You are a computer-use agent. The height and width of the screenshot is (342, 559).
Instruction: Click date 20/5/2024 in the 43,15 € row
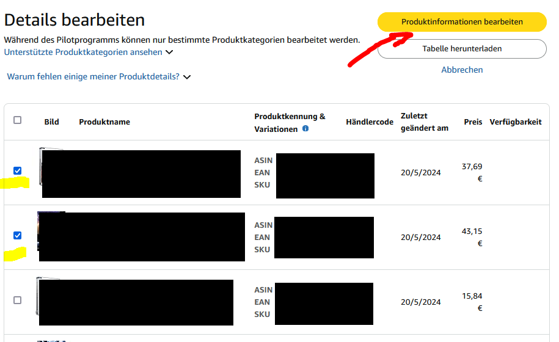(x=421, y=238)
